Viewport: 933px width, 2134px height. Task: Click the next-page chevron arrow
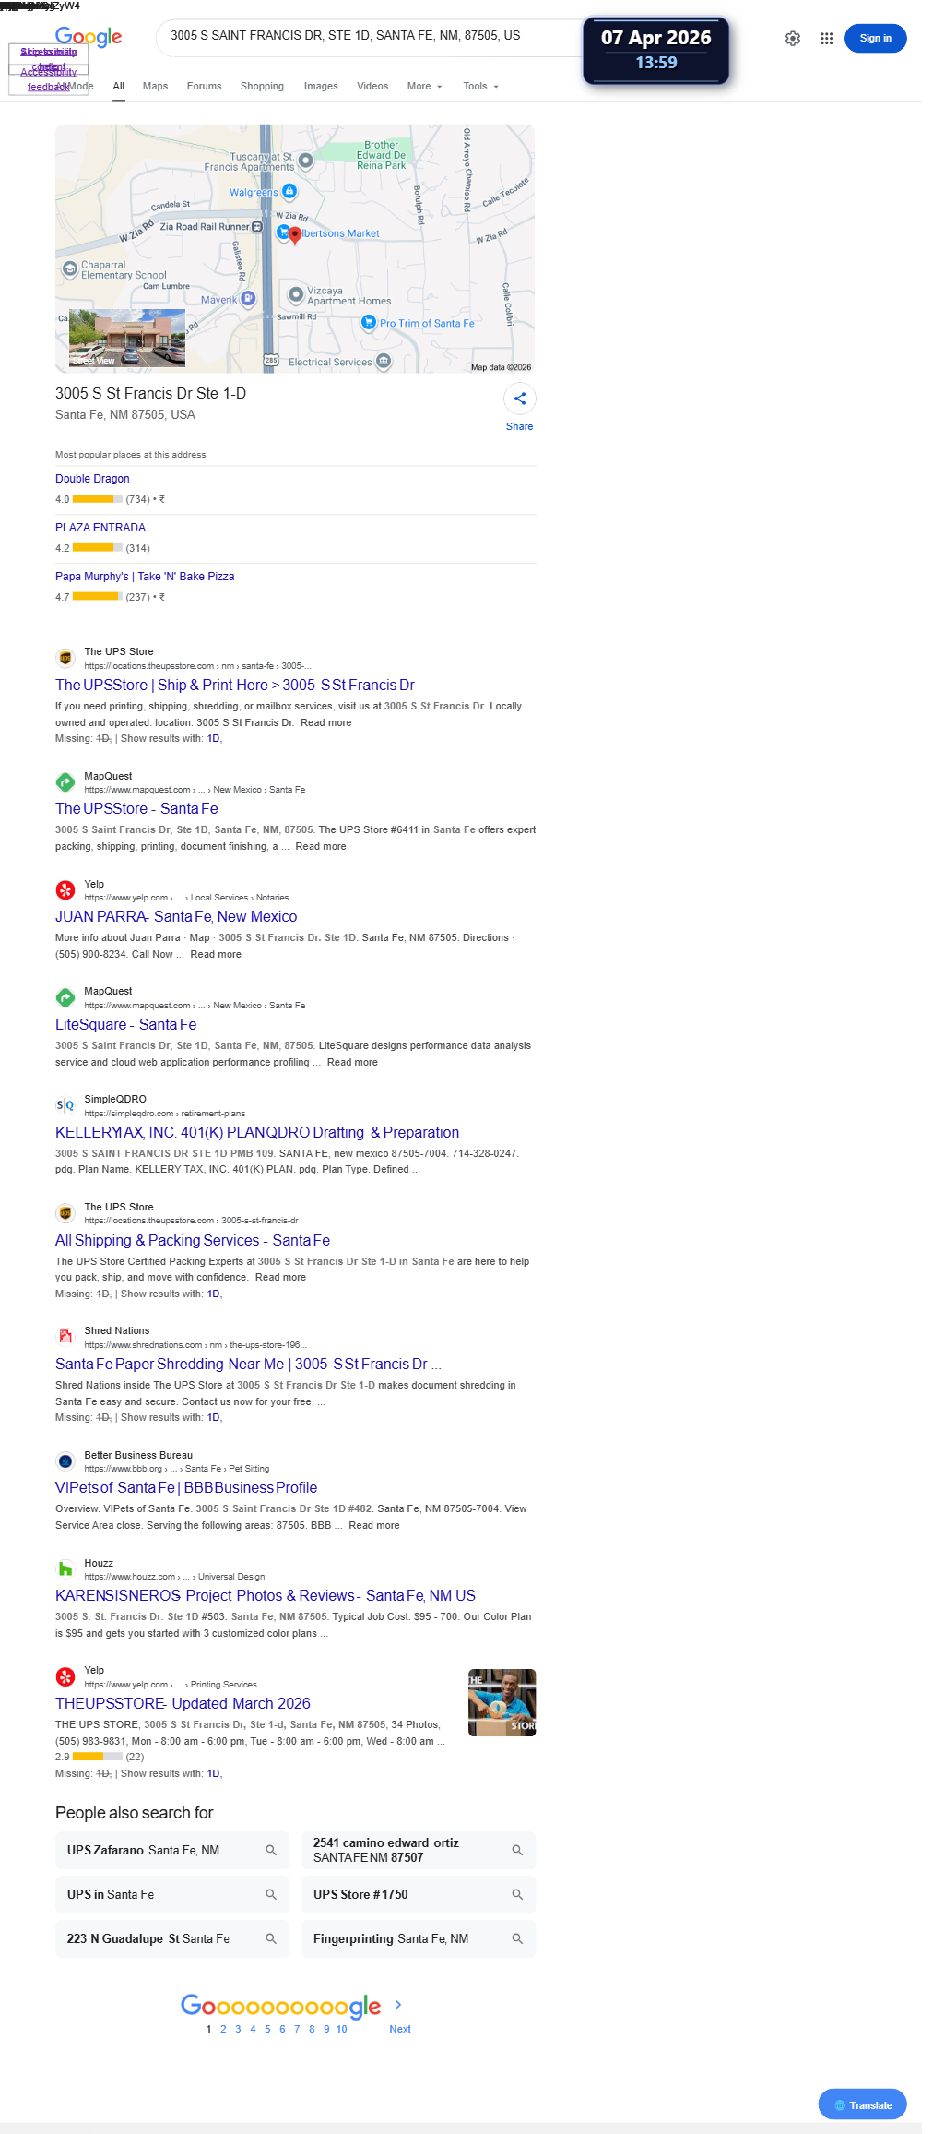pyautogui.click(x=398, y=2005)
